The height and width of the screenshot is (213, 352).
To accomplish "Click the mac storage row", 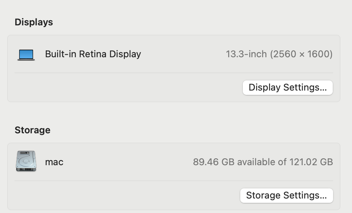I will (174, 162).
